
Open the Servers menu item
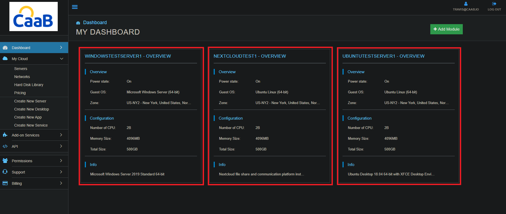coord(21,69)
